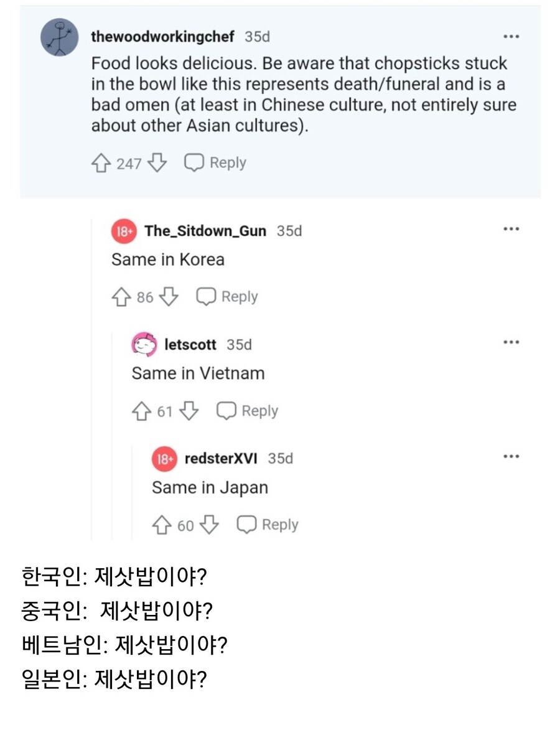Downvote thewoodworkingchef's comment

158,162
